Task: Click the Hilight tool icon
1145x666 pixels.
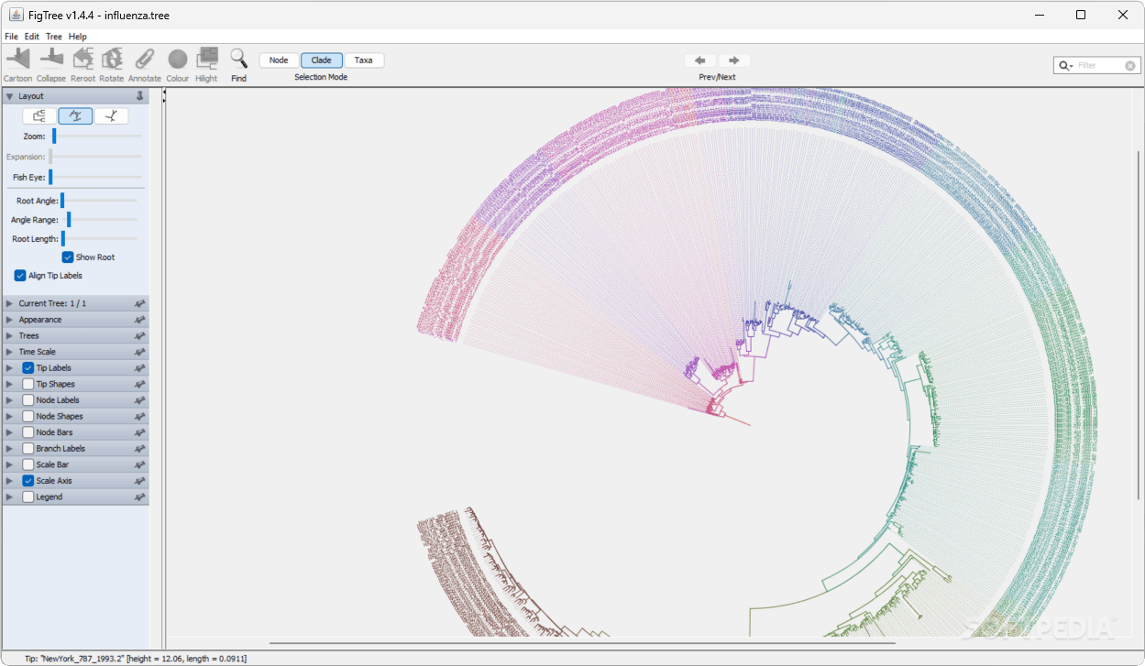Action: point(207,59)
